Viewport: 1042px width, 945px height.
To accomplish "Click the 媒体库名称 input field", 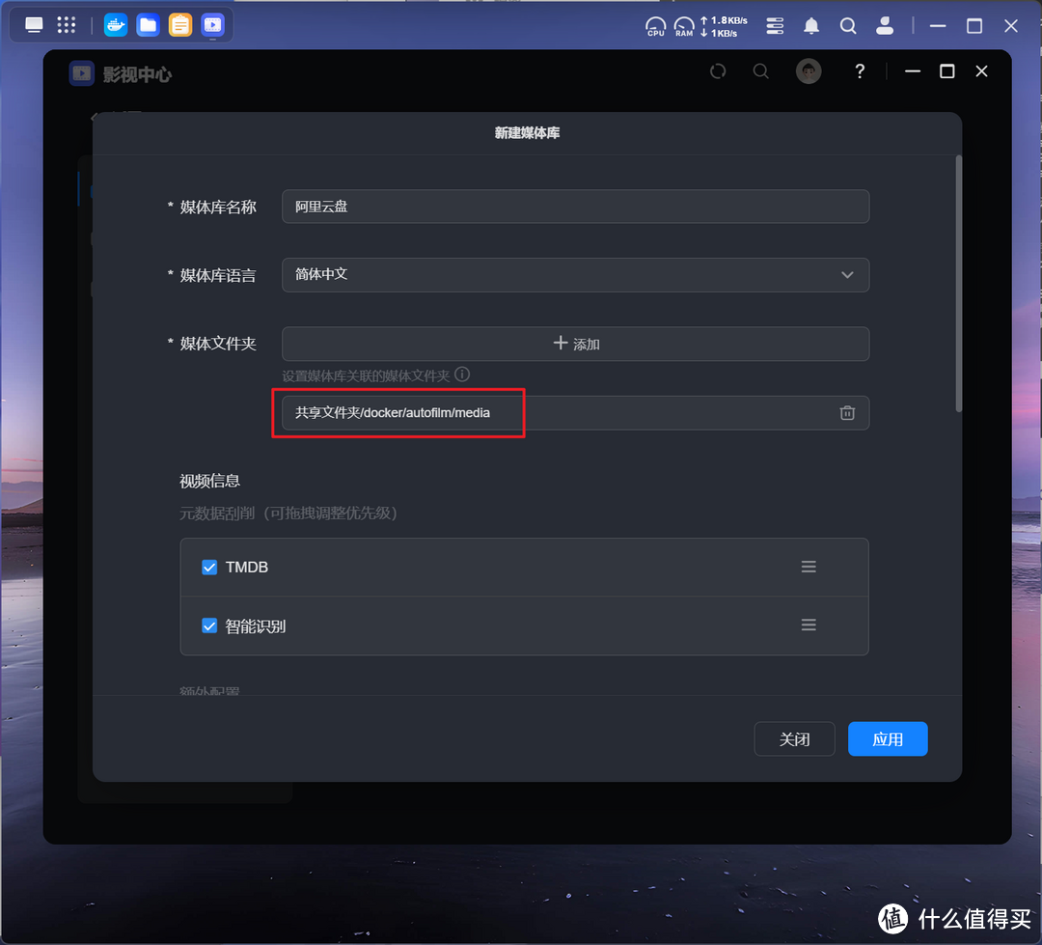I will click(575, 207).
